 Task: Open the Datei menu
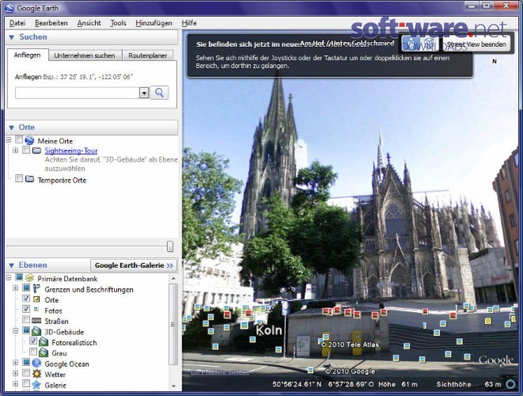point(17,23)
